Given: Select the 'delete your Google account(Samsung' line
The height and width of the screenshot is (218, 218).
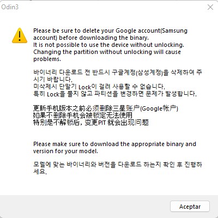Looking at the screenshot, I should pyautogui.click(x=110, y=31).
